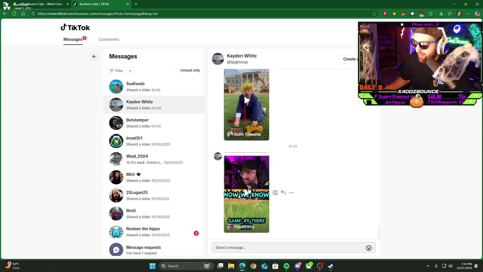Open the browser Favorites list icon

point(450,14)
